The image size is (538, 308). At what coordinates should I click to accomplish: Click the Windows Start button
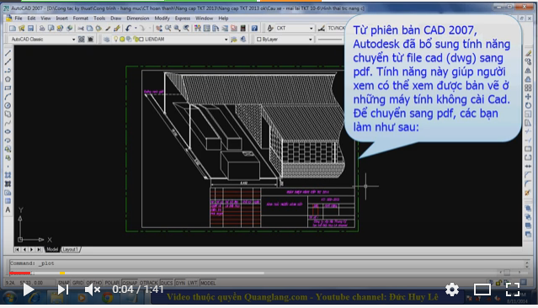coord(9,298)
